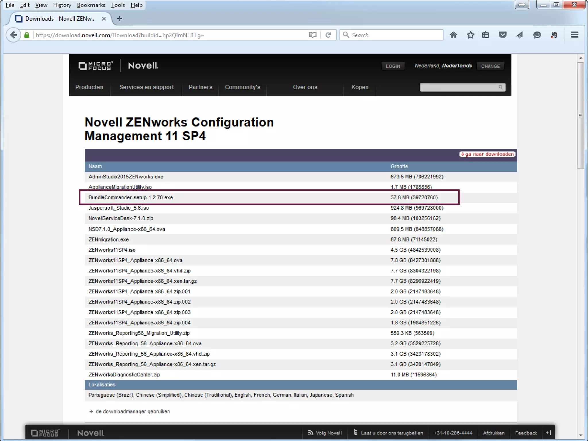Select NovellServiceDesk-7.1.0.zip file name
588x441 pixels.
(121, 218)
